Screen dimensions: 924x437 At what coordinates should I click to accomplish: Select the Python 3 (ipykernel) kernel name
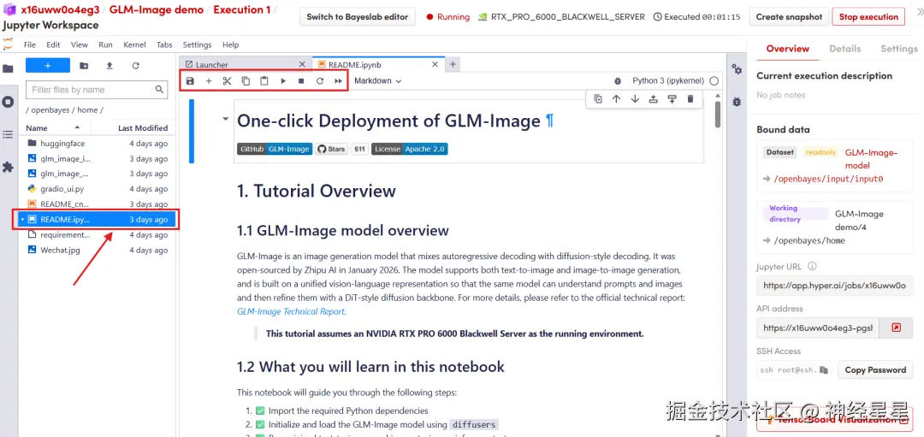[x=668, y=80]
